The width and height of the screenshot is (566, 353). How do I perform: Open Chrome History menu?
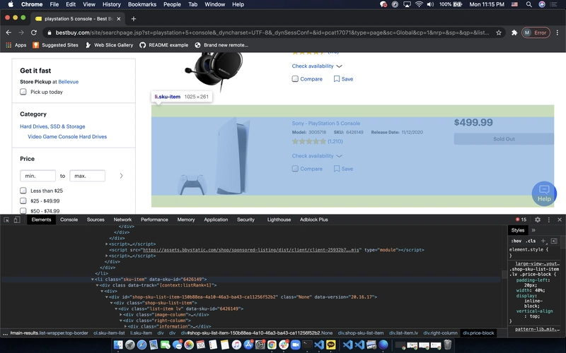coord(112,4)
